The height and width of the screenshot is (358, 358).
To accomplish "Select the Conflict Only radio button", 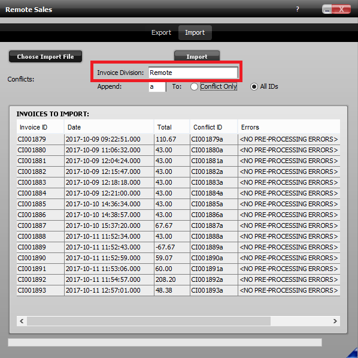I will coord(194,87).
